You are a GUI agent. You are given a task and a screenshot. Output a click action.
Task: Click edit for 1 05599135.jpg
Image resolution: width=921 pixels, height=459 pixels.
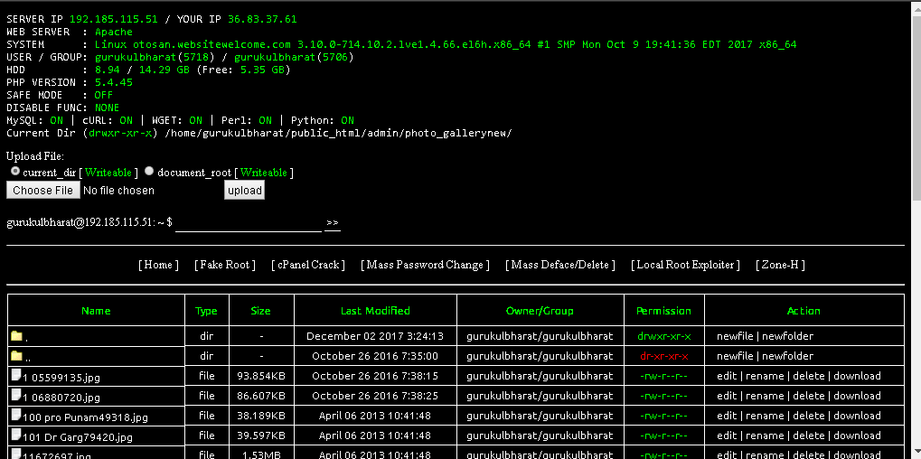(727, 376)
